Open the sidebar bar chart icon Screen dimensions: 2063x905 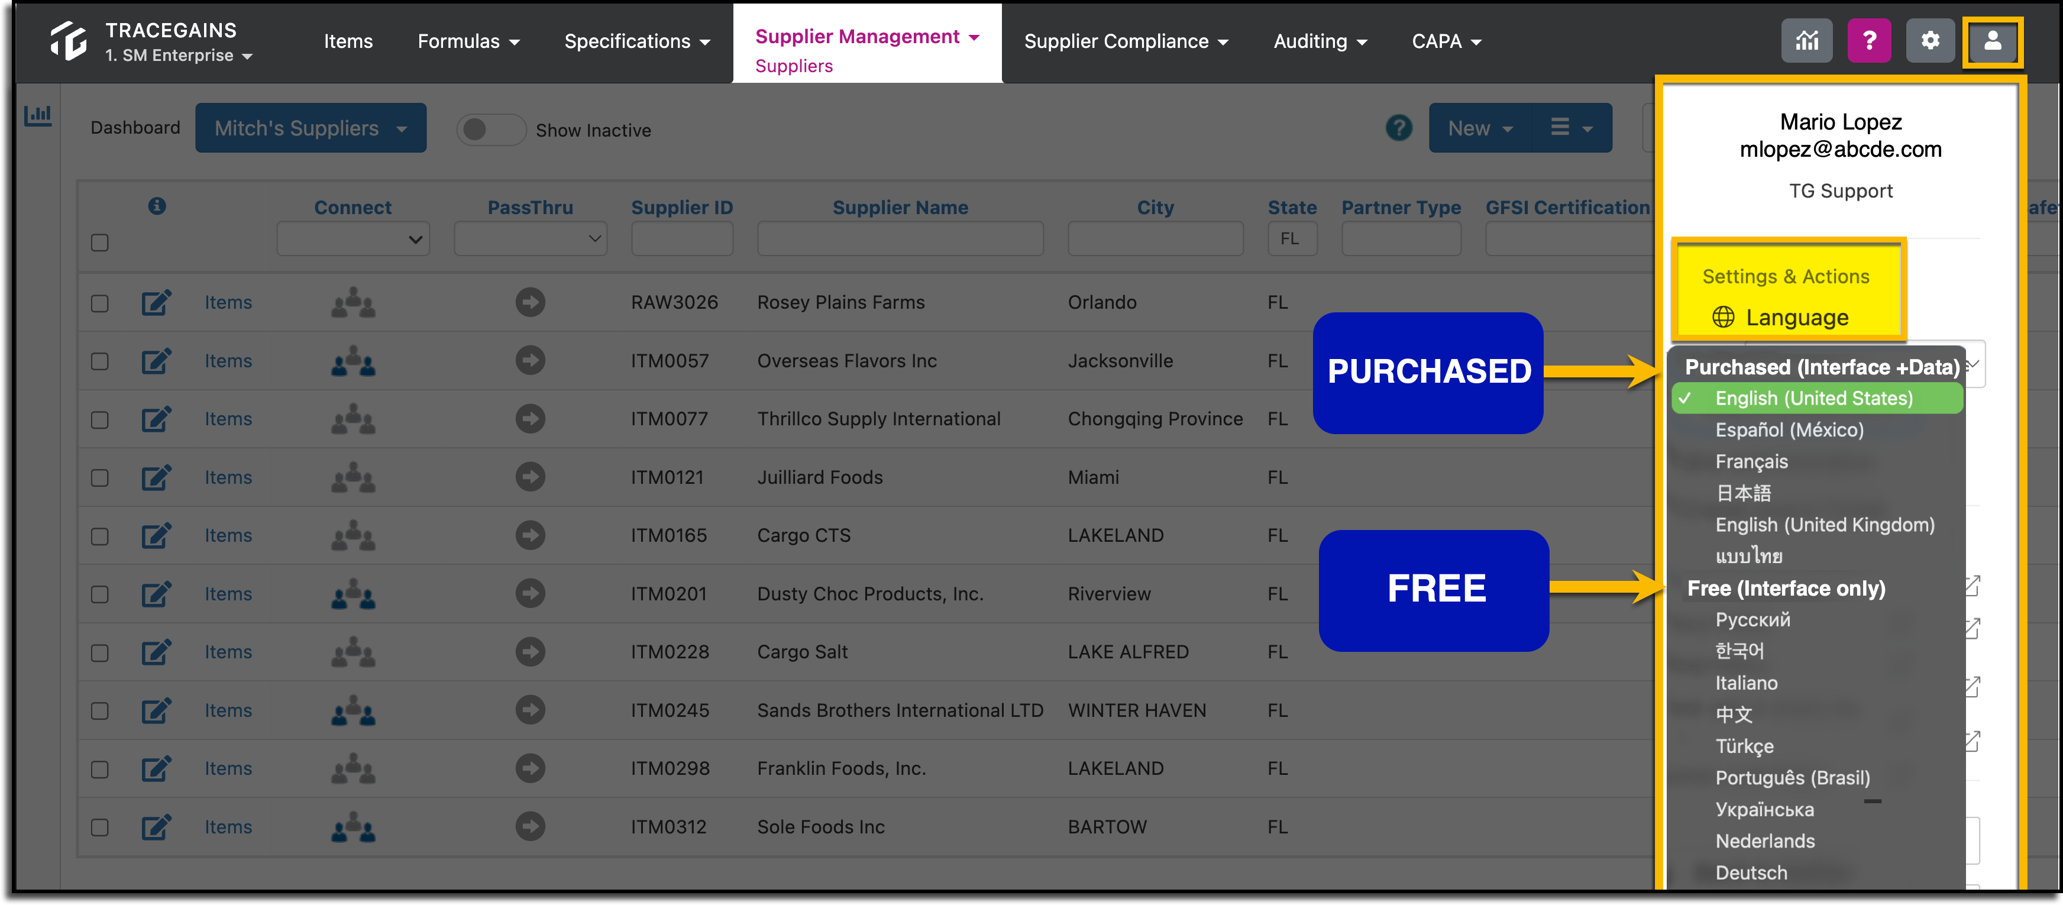38,116
